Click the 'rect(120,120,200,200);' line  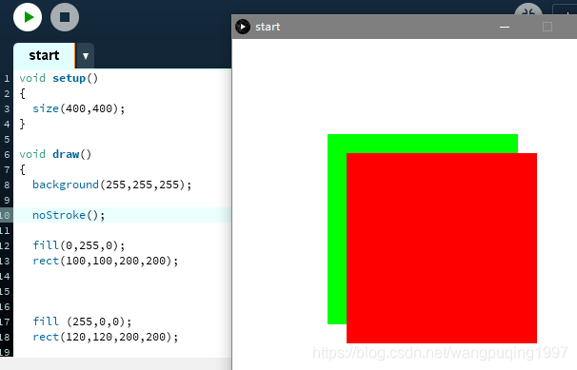pos(106,337)
